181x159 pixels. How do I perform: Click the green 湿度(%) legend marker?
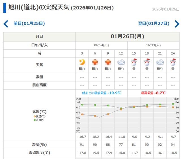coord(35,120)
